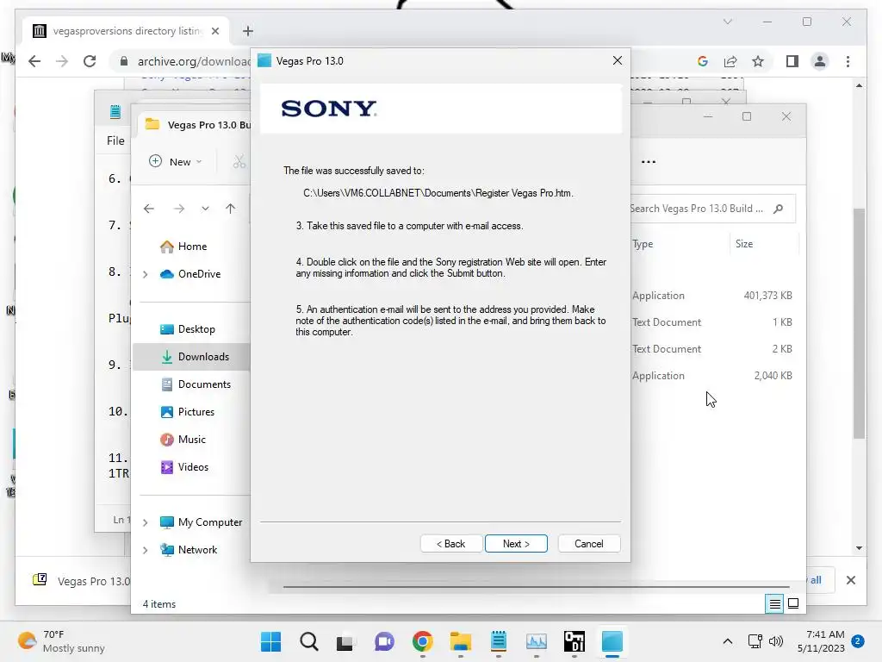The image size is (882, 662).
Task: Open clock and notifications 7:41 AM
Action: (821, 641)
